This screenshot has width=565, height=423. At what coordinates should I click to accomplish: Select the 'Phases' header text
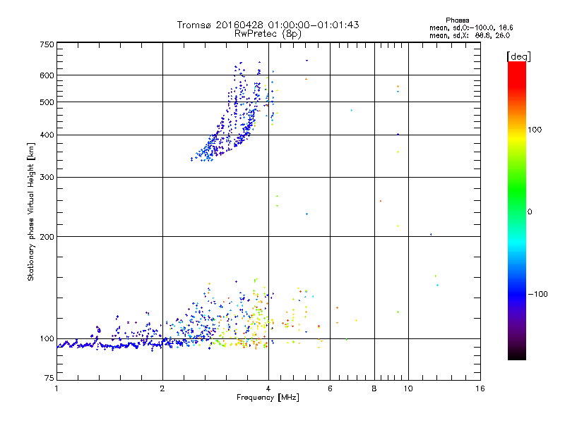coord(457,20)
